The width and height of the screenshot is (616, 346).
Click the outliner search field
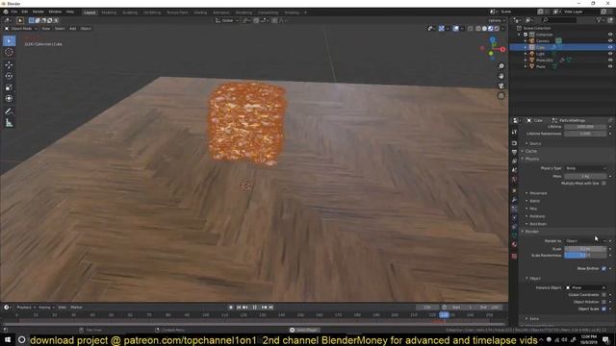pos(559,20)
